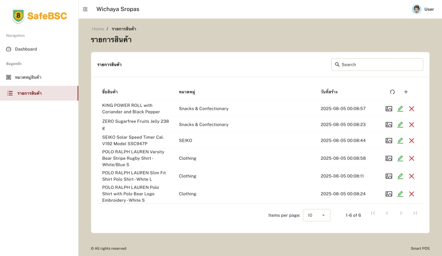Screen dimensions: 442x256
Task: Delete the Varsity Bear Stripe Rugby Shirt
Action: 412,158
